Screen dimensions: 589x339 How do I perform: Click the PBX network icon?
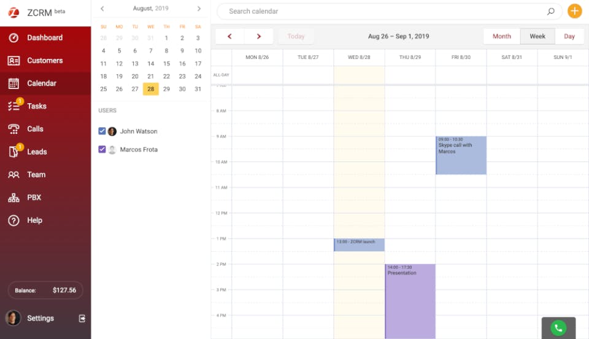[x=13, y=198]
